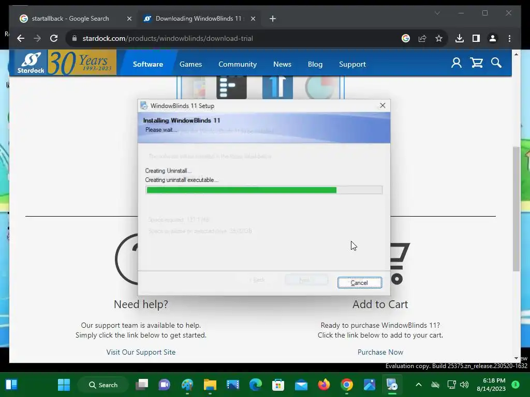Click the 30 Years anniversary banner
The width and height of the screenshot is (530, 397).
click(x=82, y=63)
